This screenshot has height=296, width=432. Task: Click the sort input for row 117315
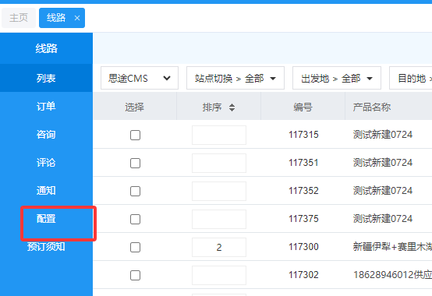pos(219,135)
